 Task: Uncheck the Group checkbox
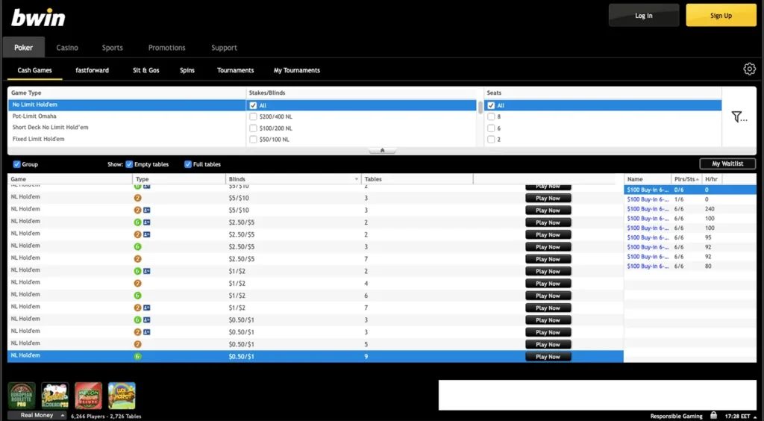click(x=16, y=164)
